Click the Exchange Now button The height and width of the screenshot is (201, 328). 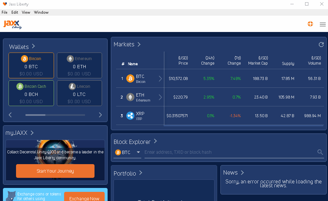(x=84, y=197)
